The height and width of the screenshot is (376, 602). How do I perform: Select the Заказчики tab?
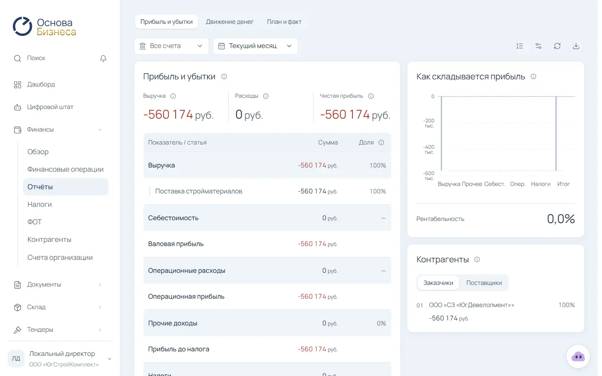[x=438, y=283]
